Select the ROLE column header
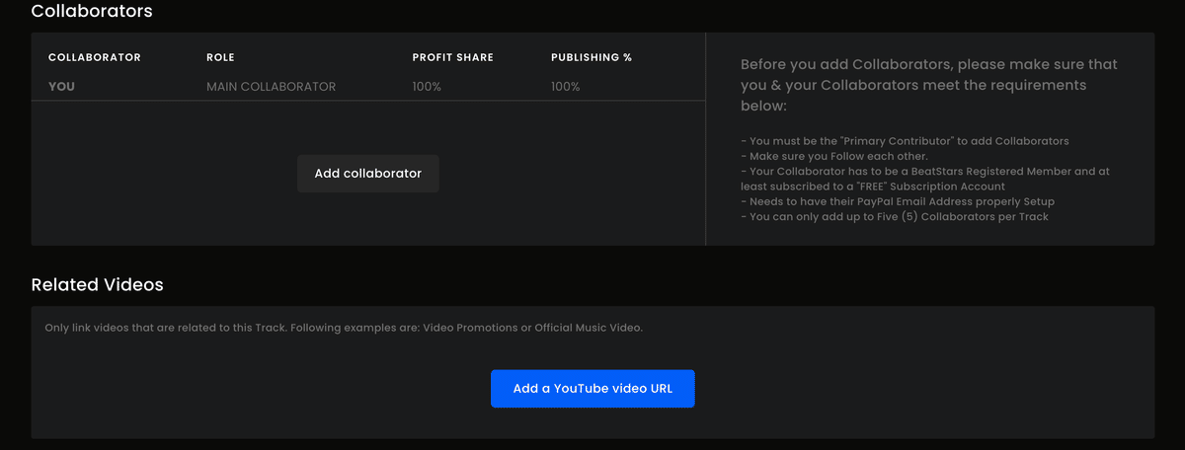Image resolution: width=1185 pixels, height=450 pixels. pos(220,57)
